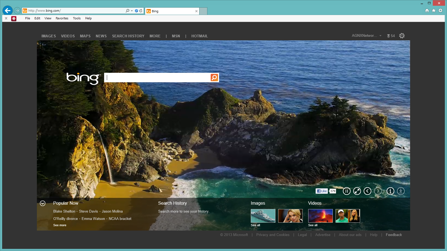This screenshot has width=447, height=251.
Task: Download the background wallpaper image
Action: pyautogui.click(x=401, y=191)
